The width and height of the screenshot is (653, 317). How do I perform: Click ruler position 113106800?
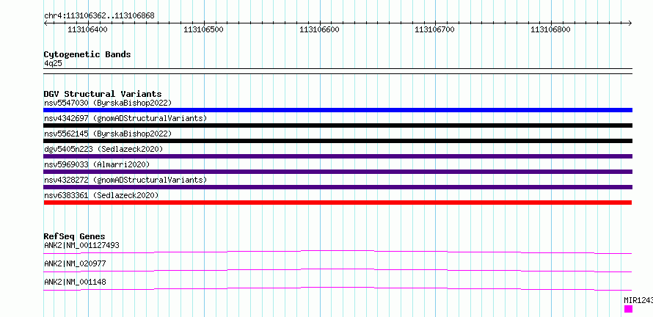pyautogui.click(x=550, y=29)
